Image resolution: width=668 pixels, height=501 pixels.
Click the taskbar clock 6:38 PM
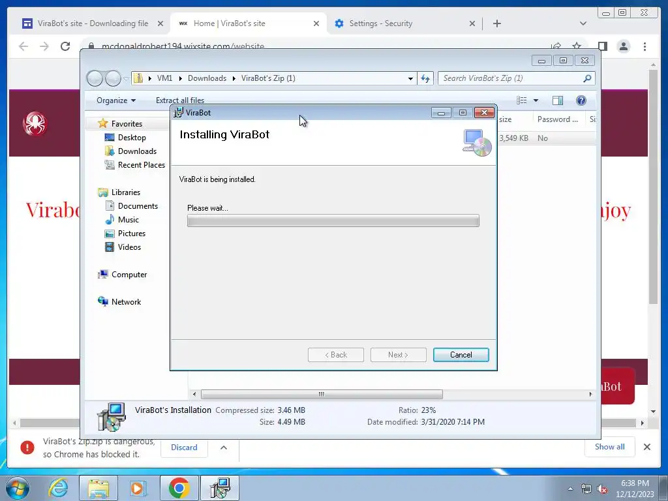(x=635, y=483)
